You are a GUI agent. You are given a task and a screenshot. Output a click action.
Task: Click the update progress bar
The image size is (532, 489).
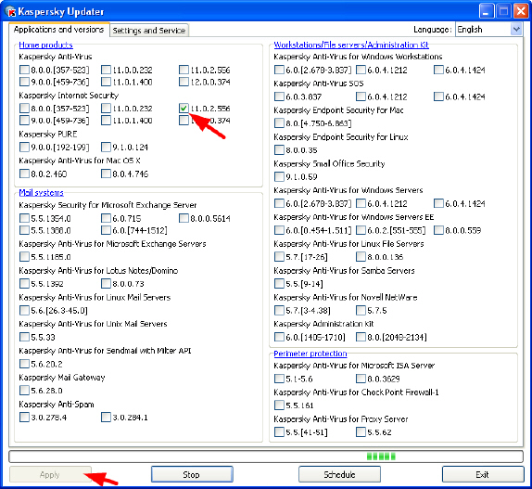pyautogui.click(x=266, y=457)
